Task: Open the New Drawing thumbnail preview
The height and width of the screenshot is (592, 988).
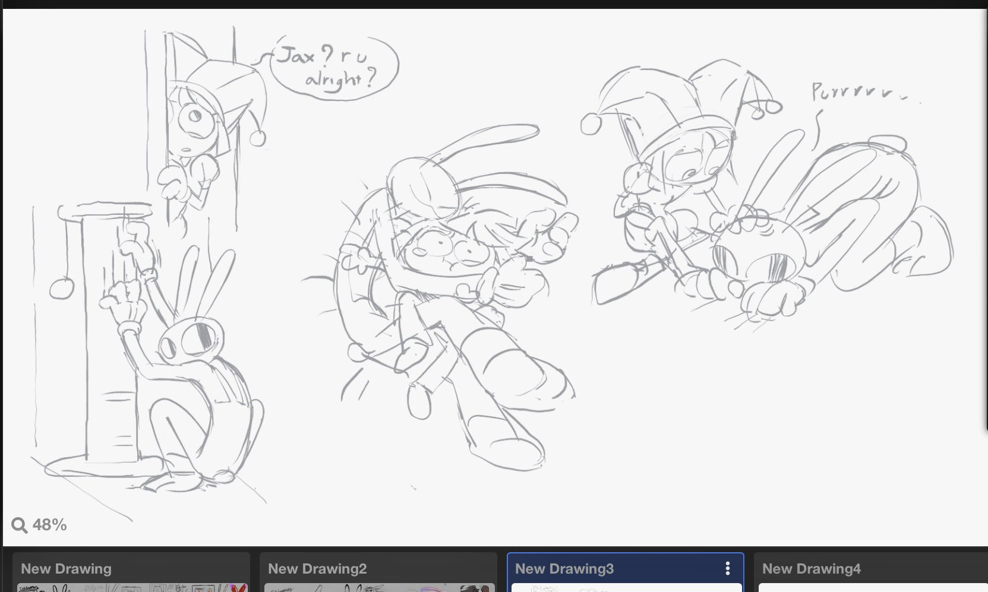Action: tap(131, 587)
